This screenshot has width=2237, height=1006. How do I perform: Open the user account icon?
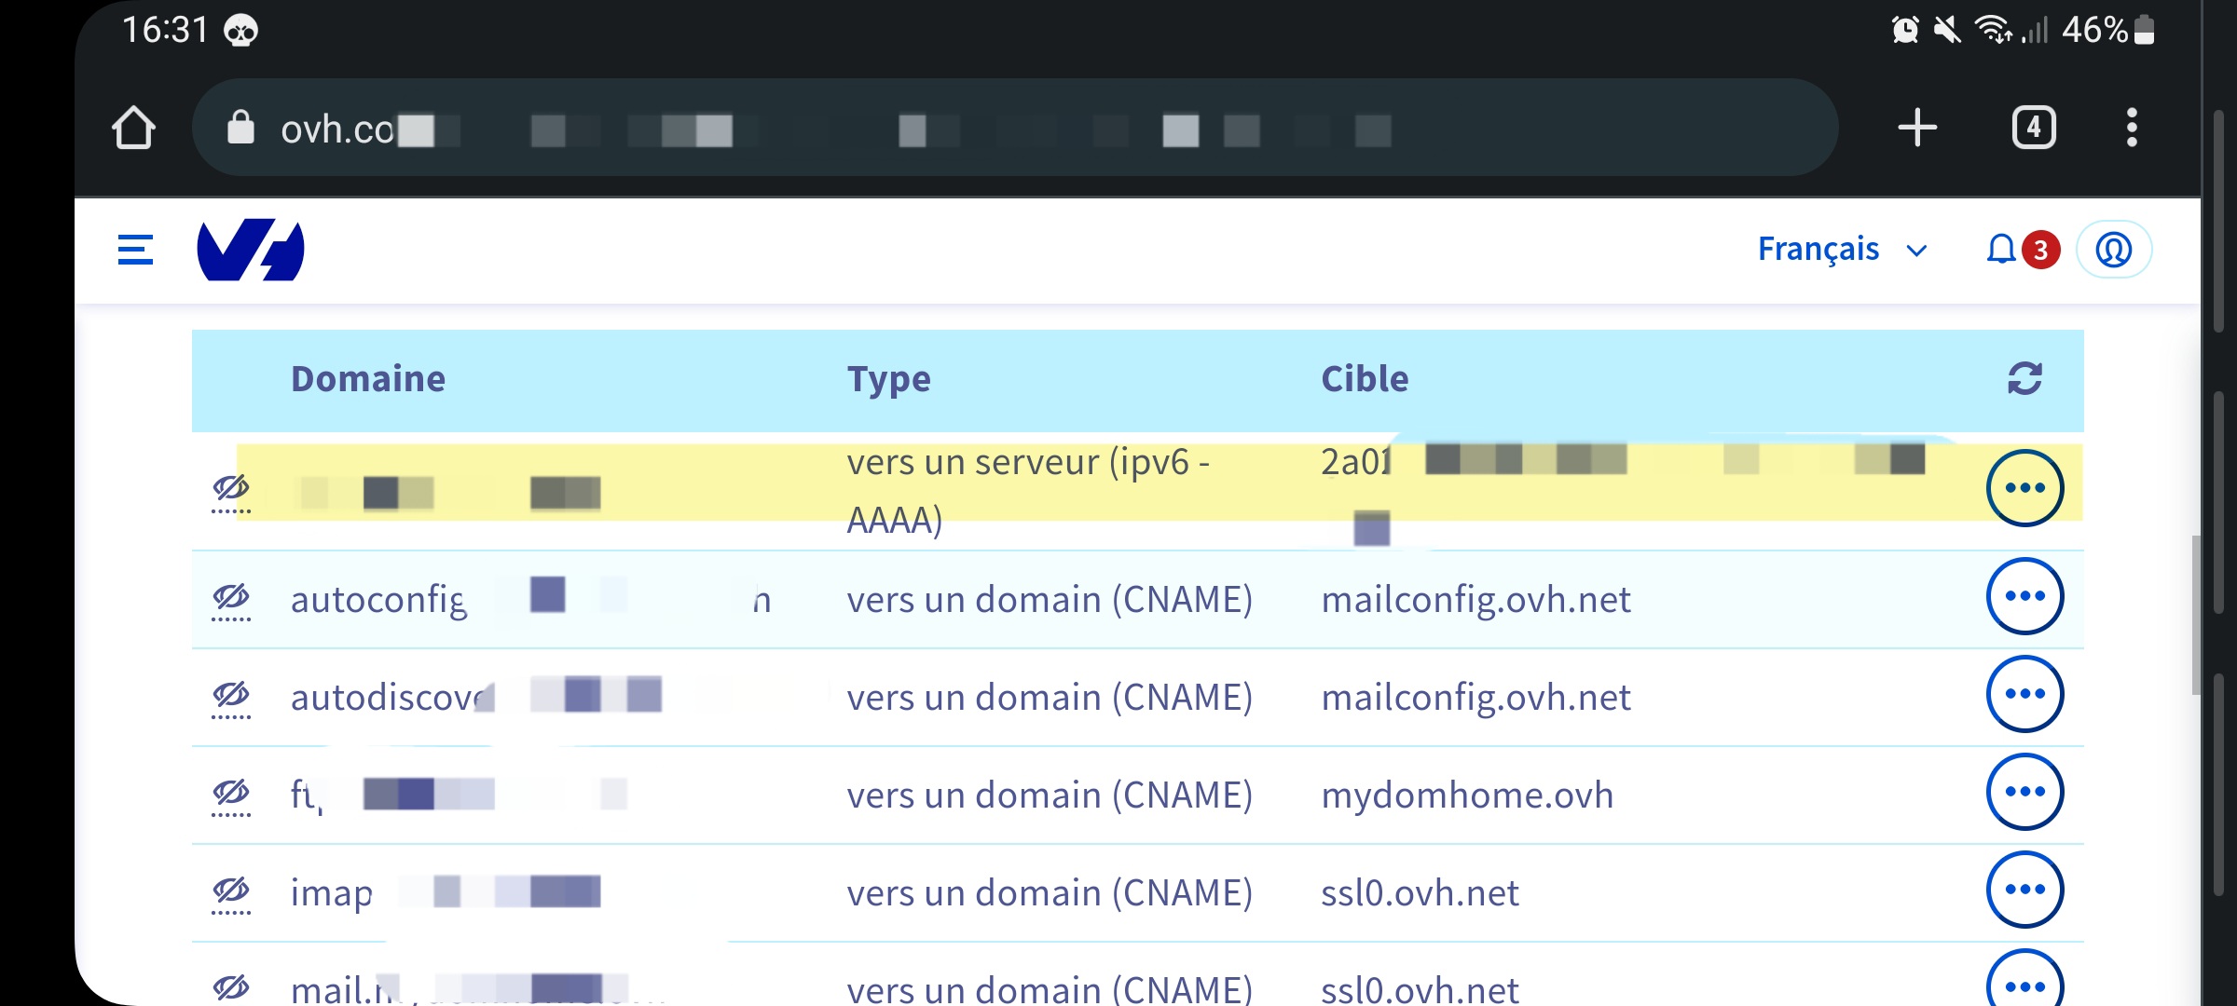pos(2114,250)
